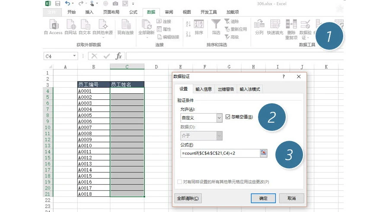Image resolution: width=389 pixels, height=212 pixels.
Task: Click the range selector icon beside 公式 field
Action: pos(263,153)
